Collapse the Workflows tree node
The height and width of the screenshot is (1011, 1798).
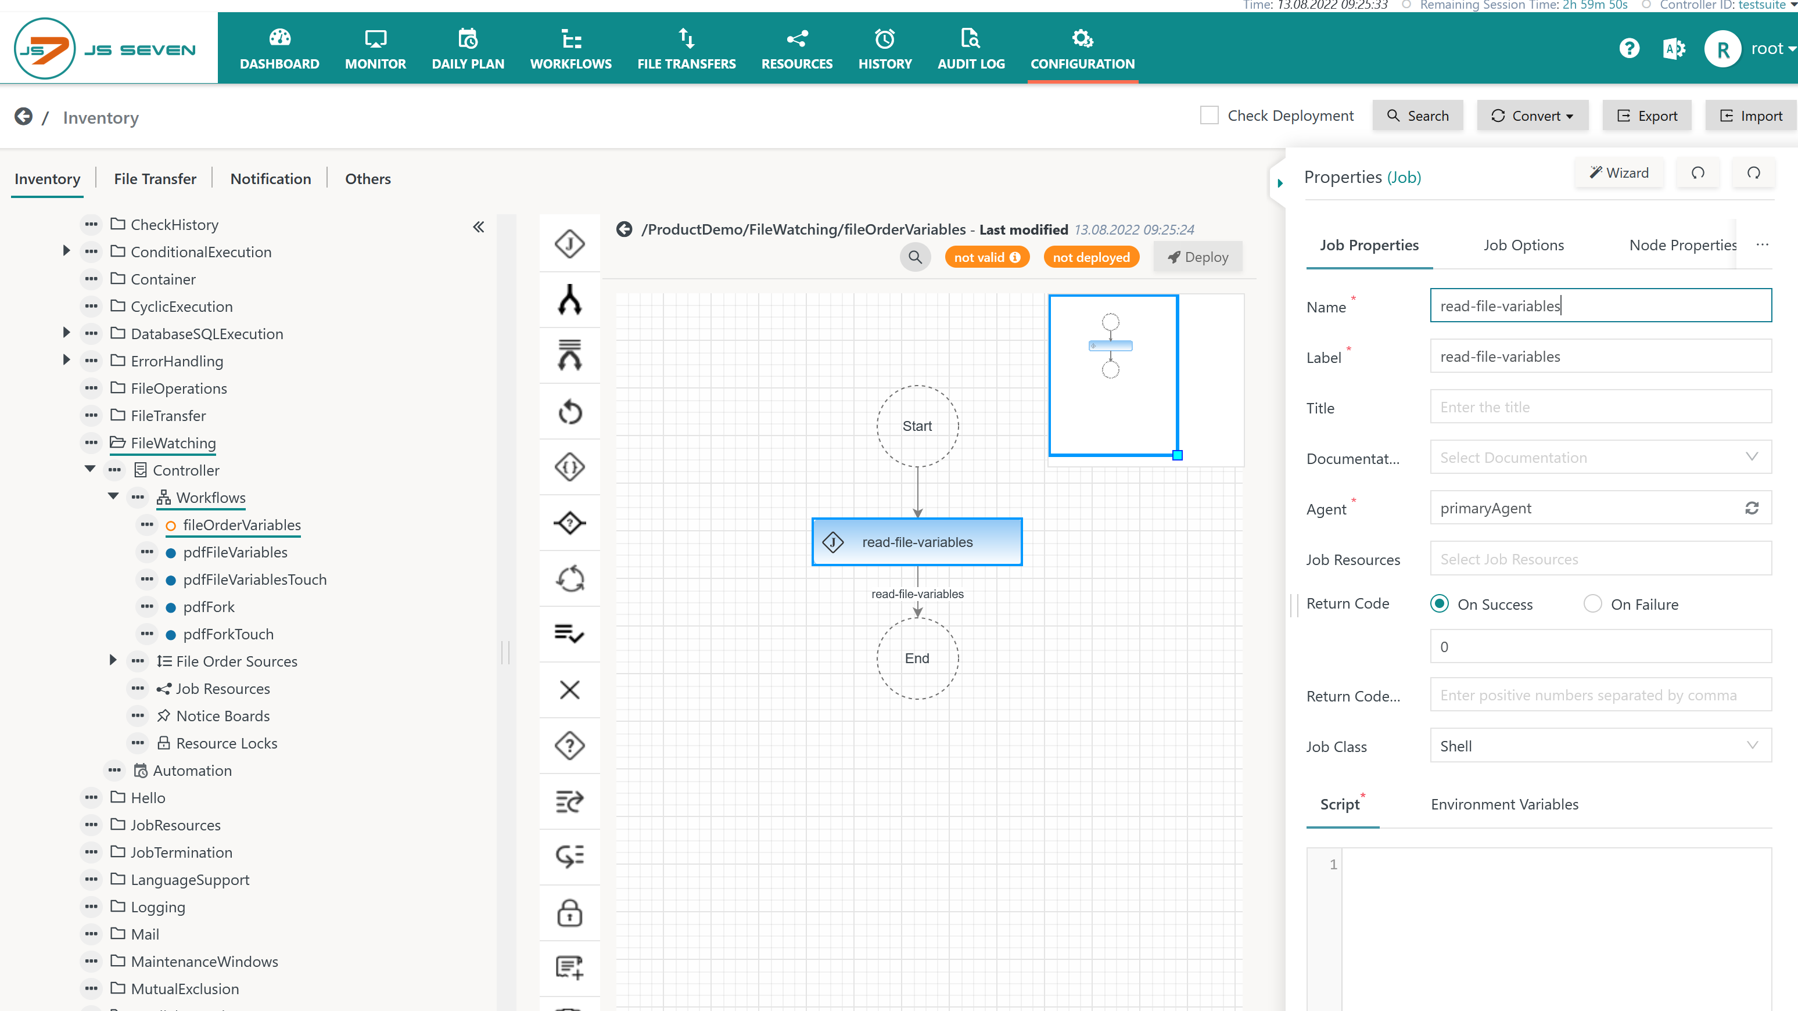[113, 496]
